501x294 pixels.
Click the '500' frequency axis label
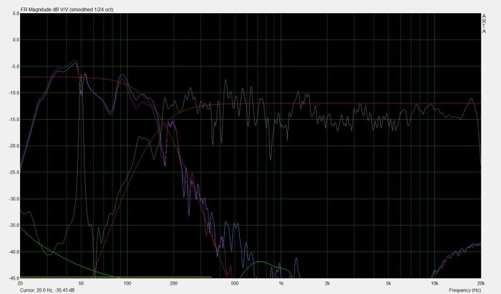pyautogui.click(x=234, y=283)
